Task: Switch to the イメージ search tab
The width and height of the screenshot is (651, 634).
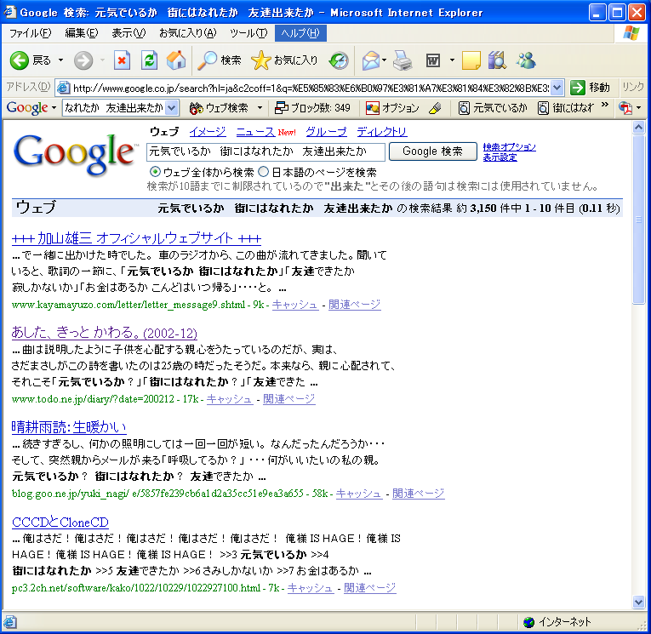Action: [x=208, y=132]
